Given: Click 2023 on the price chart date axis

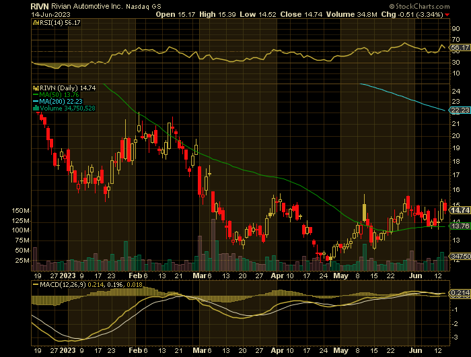Looking at the screenshot, I should click(x=67, y=275).
